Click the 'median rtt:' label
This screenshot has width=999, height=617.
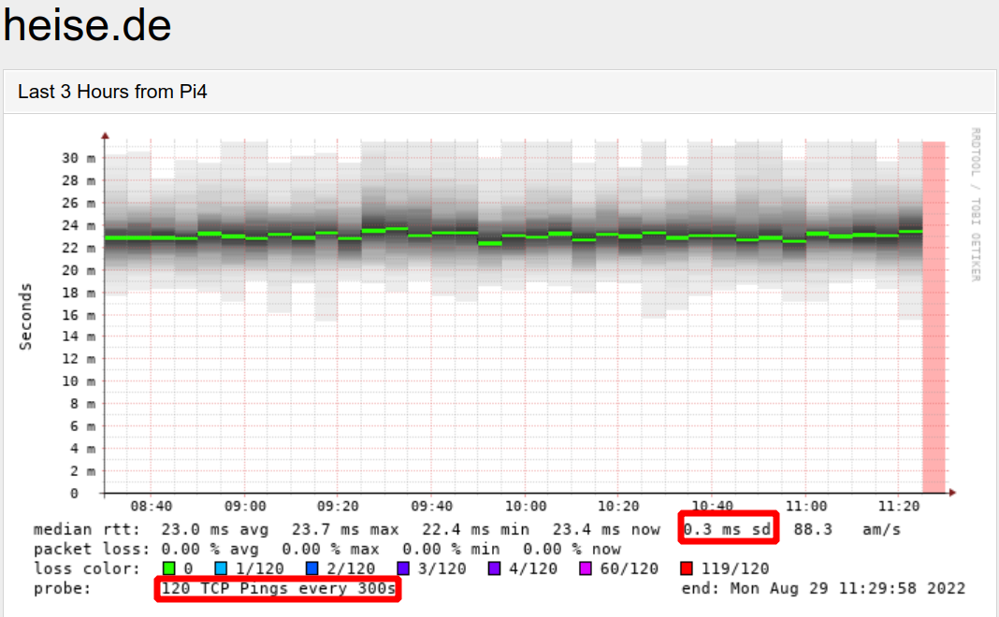pos(87,529)
